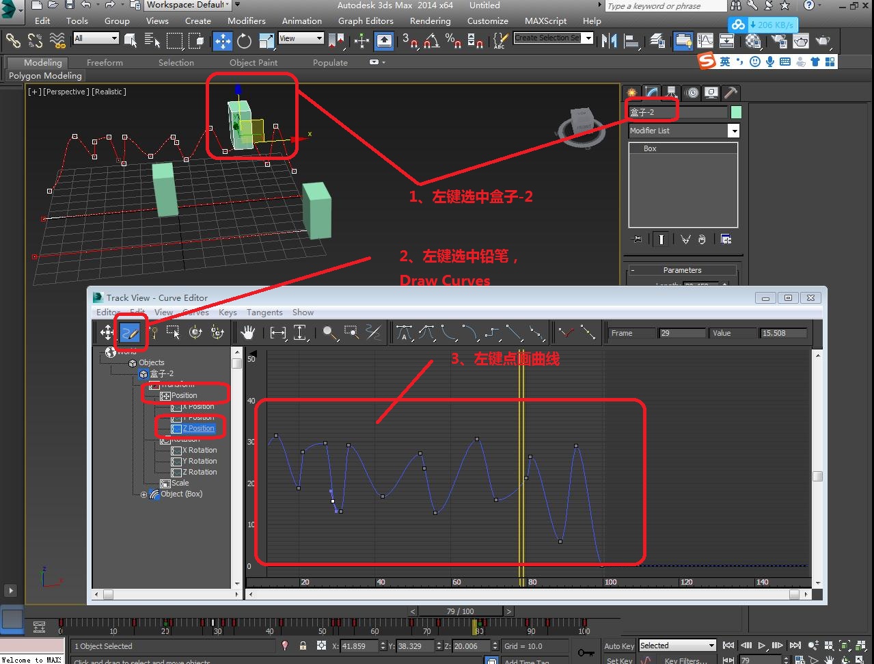This screenshot has width=874, height=664.
Task: Click Zoom Horizontal Extents in Curve Editor
Action: click(x=278, y=333)
